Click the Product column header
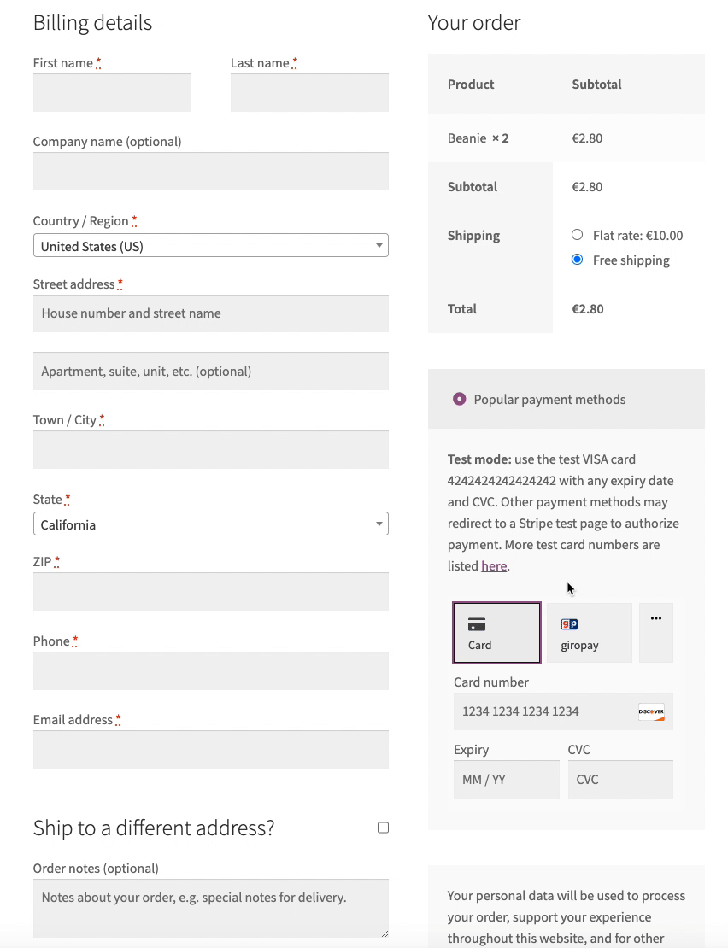Image resolution: width=728 pixels, height=948 pixels. (x=470, y=84)
